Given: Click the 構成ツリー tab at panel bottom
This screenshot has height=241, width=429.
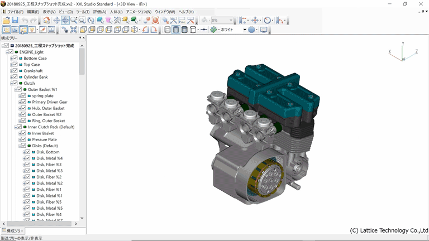Looking at the screenshot, I should click(x=13, y=230).
